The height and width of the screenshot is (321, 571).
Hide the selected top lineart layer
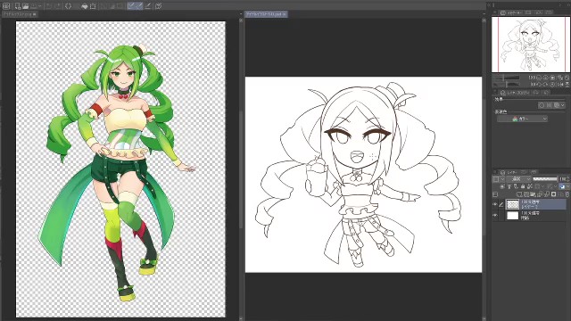(x=495, y=204)
